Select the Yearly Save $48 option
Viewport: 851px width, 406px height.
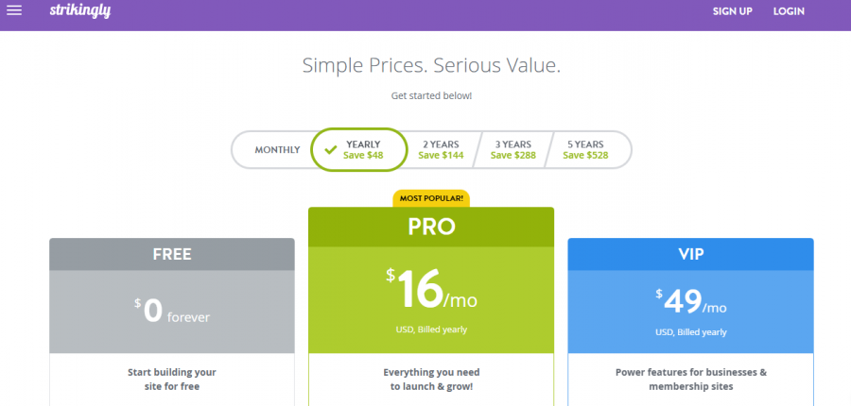[363, 149]
